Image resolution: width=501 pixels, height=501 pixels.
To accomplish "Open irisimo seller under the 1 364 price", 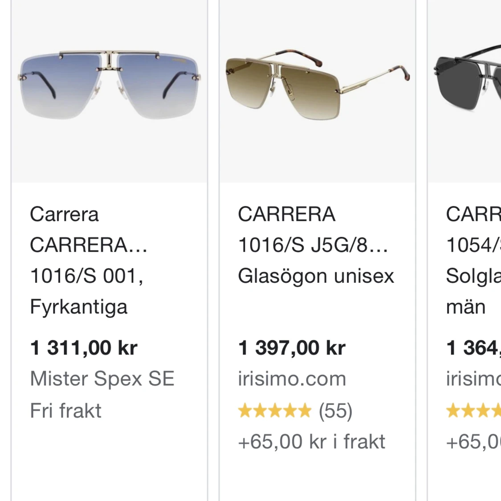I will [473, 379].
